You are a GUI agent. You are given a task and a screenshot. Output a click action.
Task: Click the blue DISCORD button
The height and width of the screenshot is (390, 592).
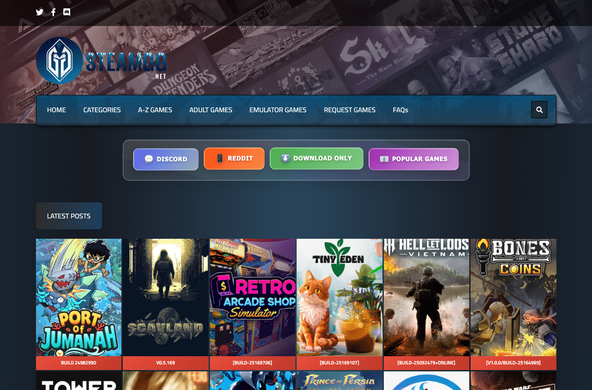pos(166,159)
